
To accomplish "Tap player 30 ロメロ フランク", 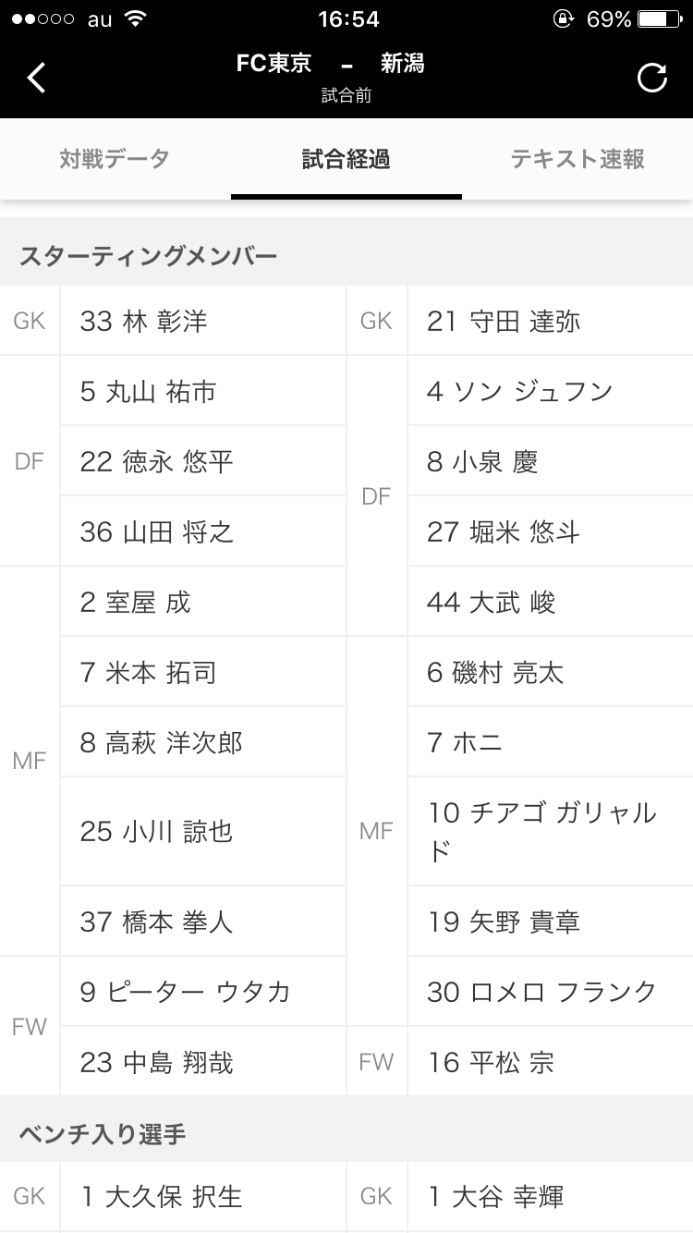I will (541, 992).
